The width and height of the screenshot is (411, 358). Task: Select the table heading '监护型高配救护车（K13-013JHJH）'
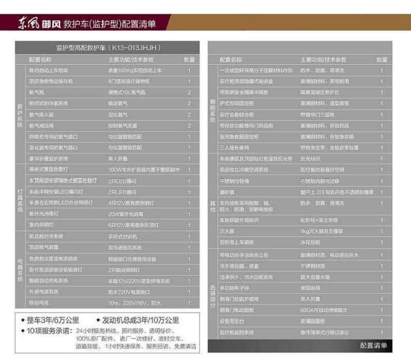(x=108, y=48)
